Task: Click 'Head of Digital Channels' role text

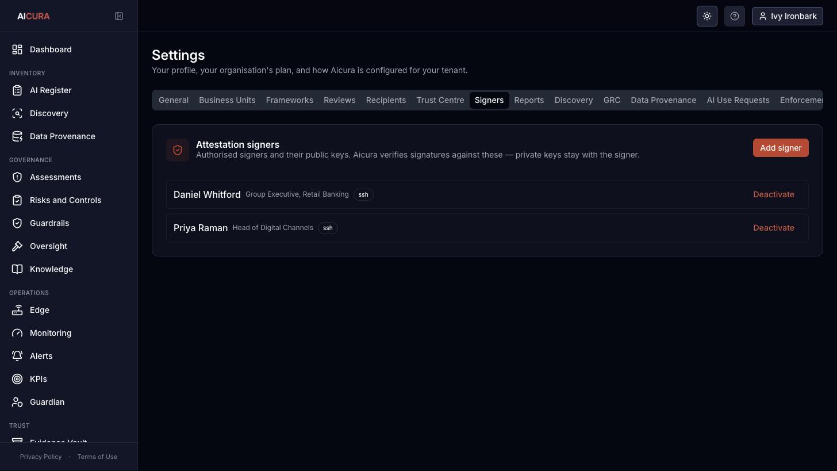Action: [x=273, y=228]
